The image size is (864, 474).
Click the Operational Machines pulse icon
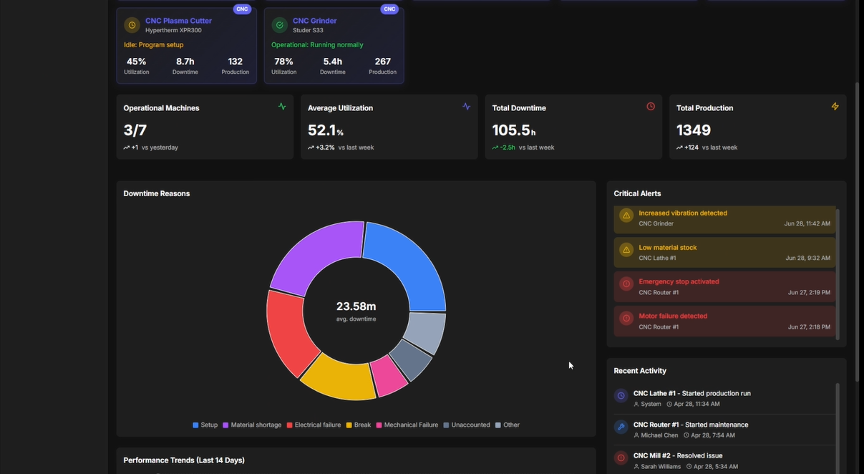[282, 107]
